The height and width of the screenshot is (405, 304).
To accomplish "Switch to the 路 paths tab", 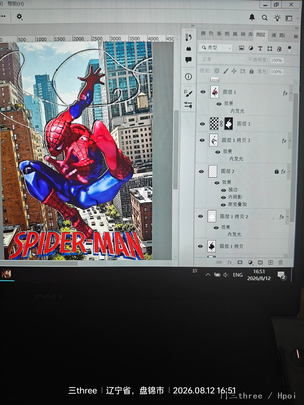I will click(282, 35).
